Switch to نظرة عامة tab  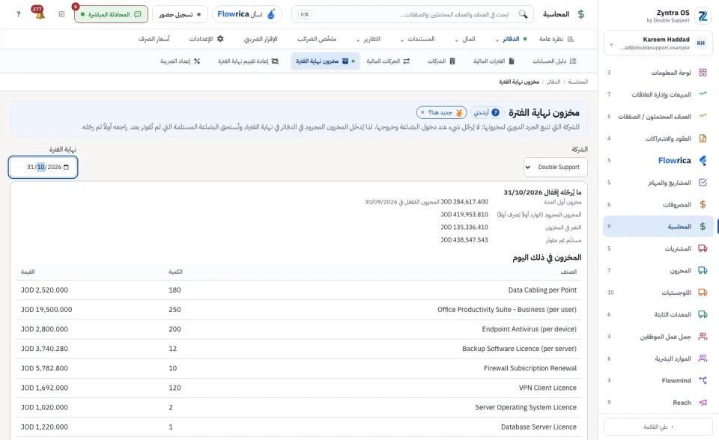click(556, 39)
